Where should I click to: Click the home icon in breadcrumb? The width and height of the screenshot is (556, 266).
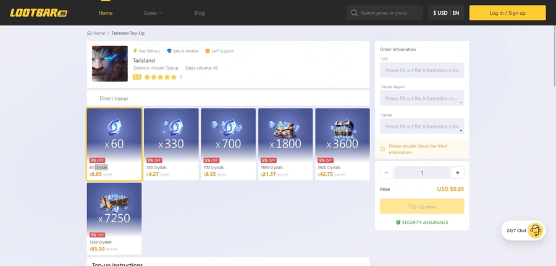click(x=90, y=33)
